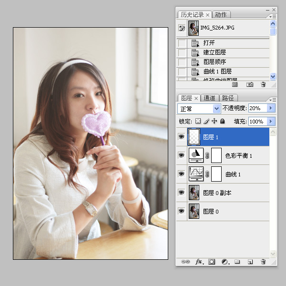
Task: Open the layers panel flyout menu
Action: click(273, 100)
